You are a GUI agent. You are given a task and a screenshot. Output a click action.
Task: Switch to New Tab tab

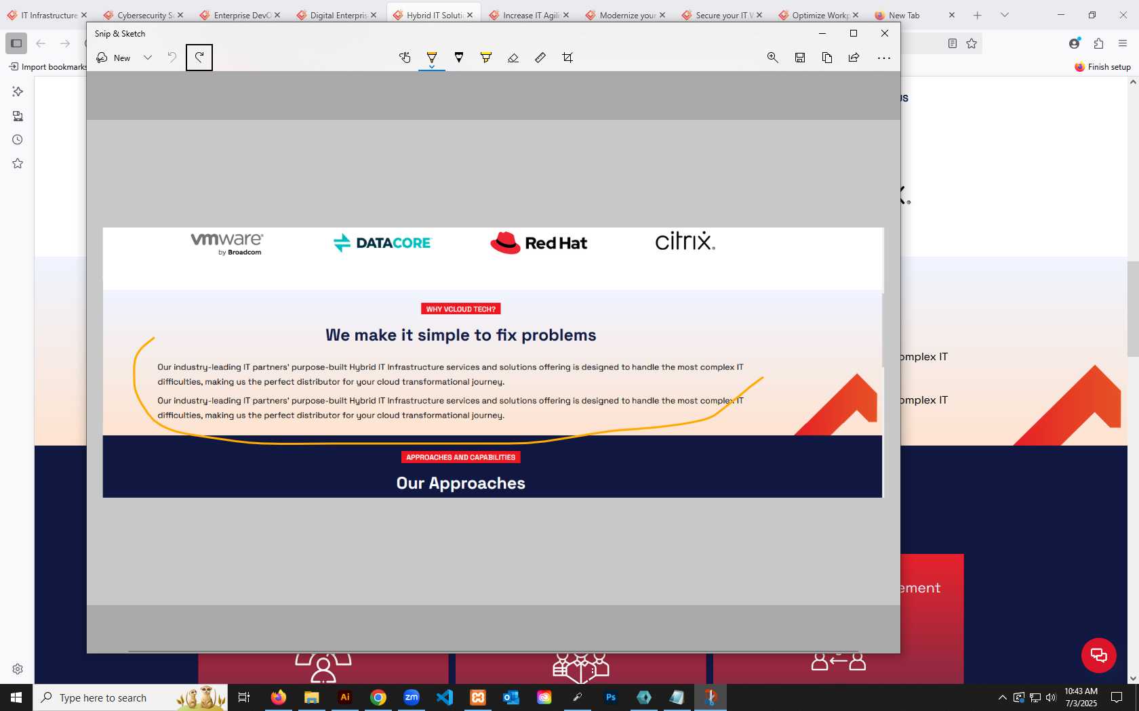(915, 15)
